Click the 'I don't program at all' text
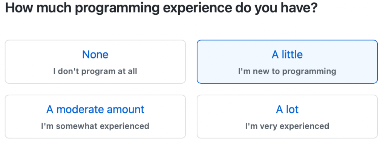Screen dimensions: 386x144 (x=95, y=71)
